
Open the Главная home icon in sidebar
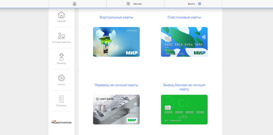[x=61, y=15]
